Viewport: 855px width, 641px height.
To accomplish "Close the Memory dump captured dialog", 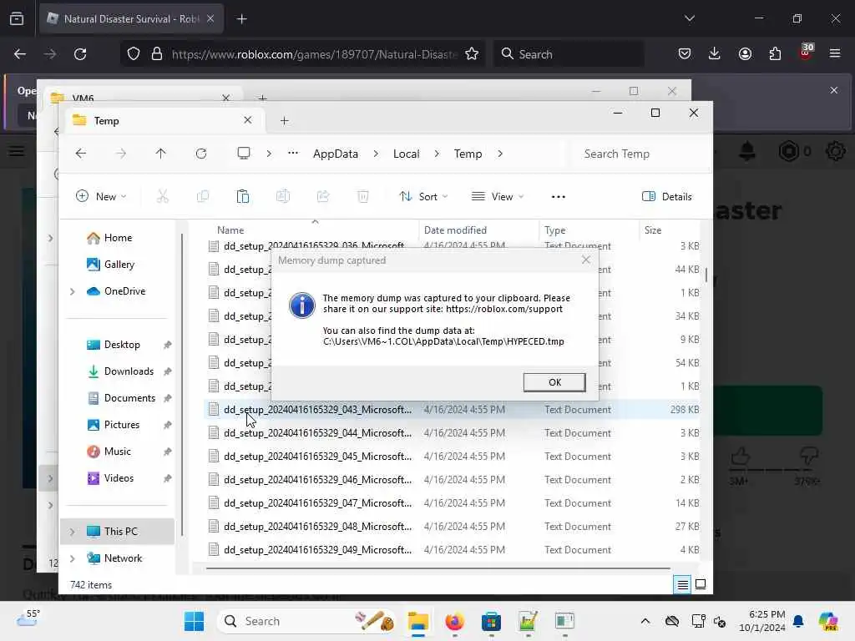I will coord(585,260).
